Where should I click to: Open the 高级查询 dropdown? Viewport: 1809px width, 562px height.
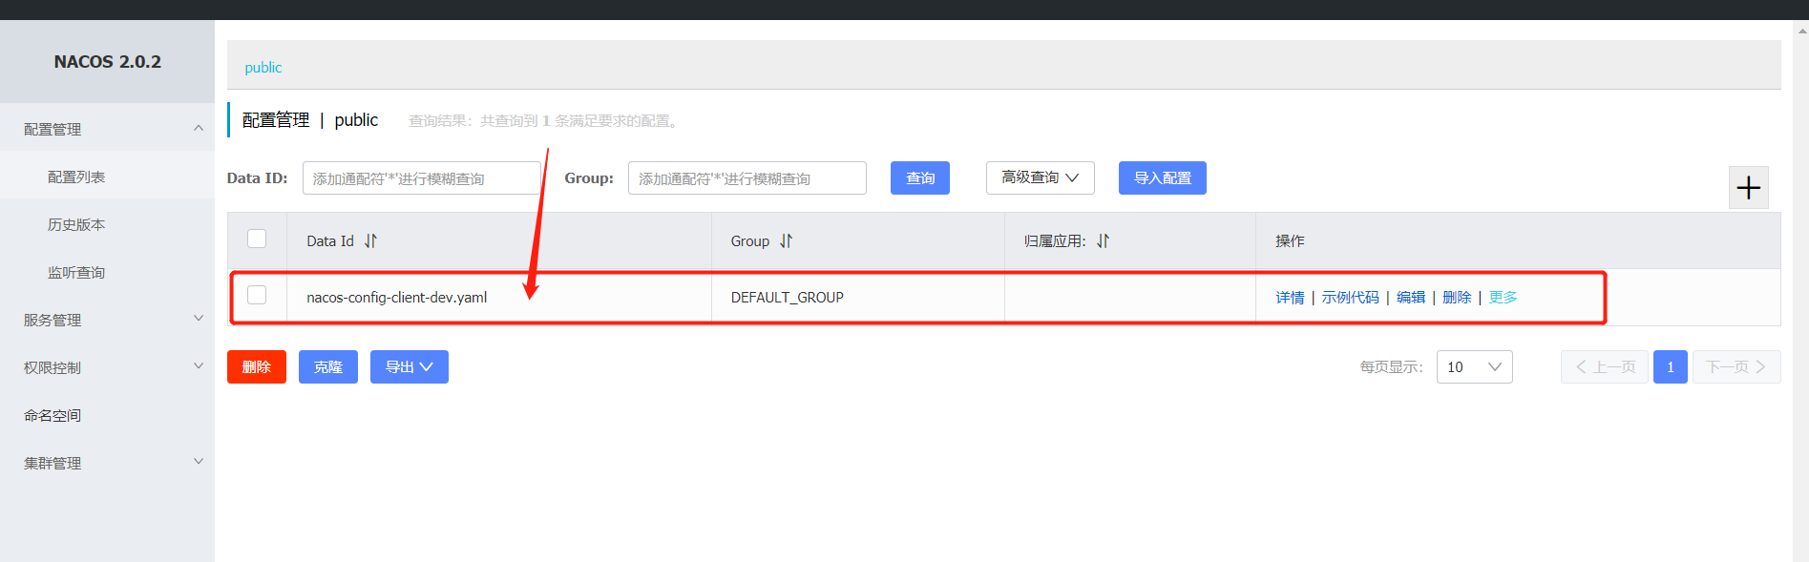pyautogui.click(x=1040, y=177)
